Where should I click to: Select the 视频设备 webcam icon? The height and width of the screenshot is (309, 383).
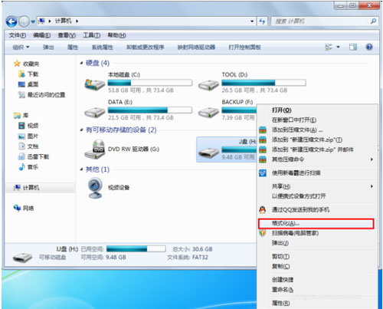(x=95, y=188)
